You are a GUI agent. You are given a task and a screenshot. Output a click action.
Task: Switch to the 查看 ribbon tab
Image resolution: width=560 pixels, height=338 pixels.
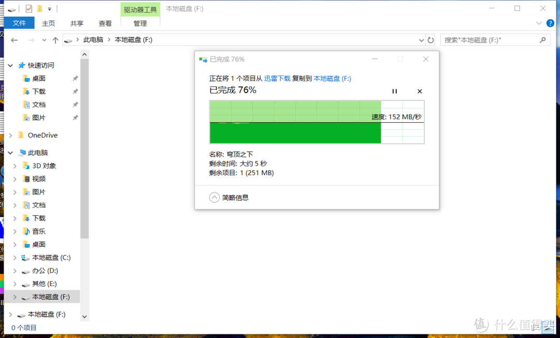pyautogui.click(x=105, y=23)
